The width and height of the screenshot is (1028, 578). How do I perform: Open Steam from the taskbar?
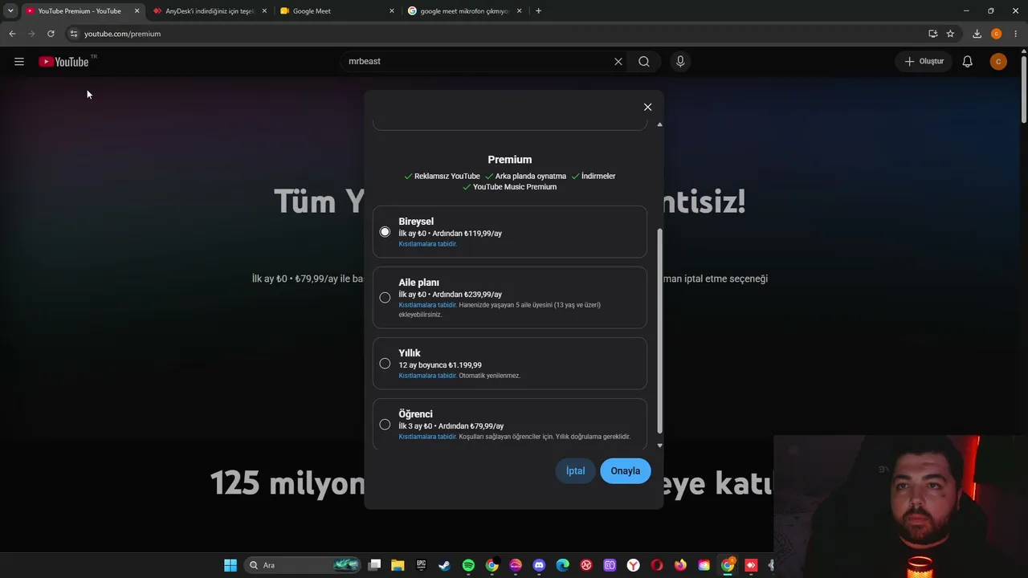coord(444,565)
